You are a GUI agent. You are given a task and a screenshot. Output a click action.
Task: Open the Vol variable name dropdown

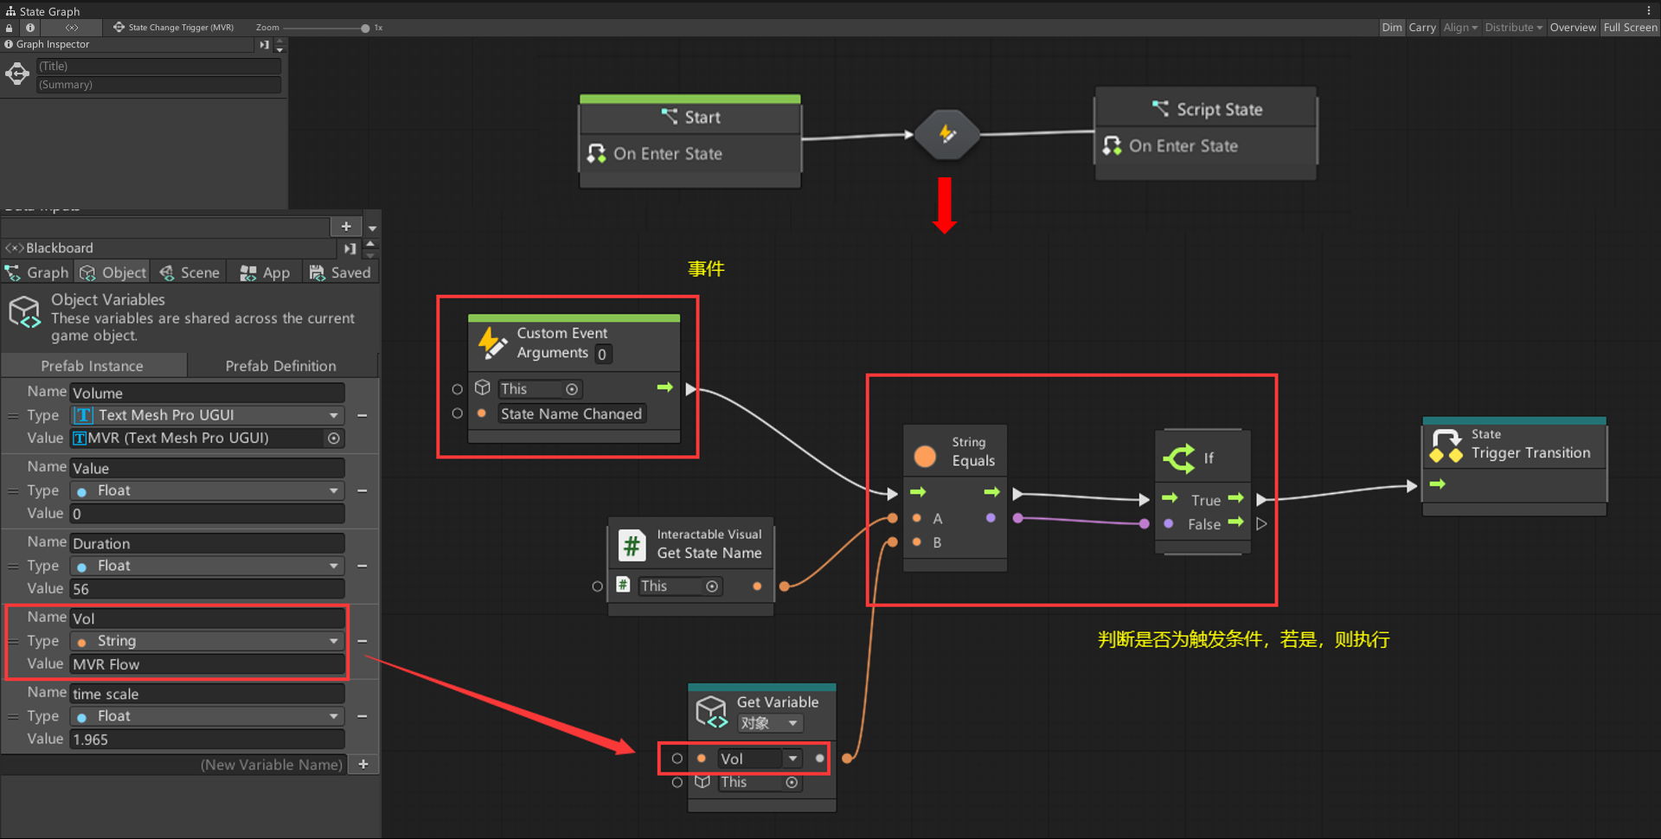tap(792, 759)
